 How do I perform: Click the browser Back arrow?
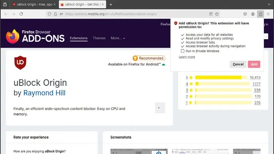click(6, 14)
